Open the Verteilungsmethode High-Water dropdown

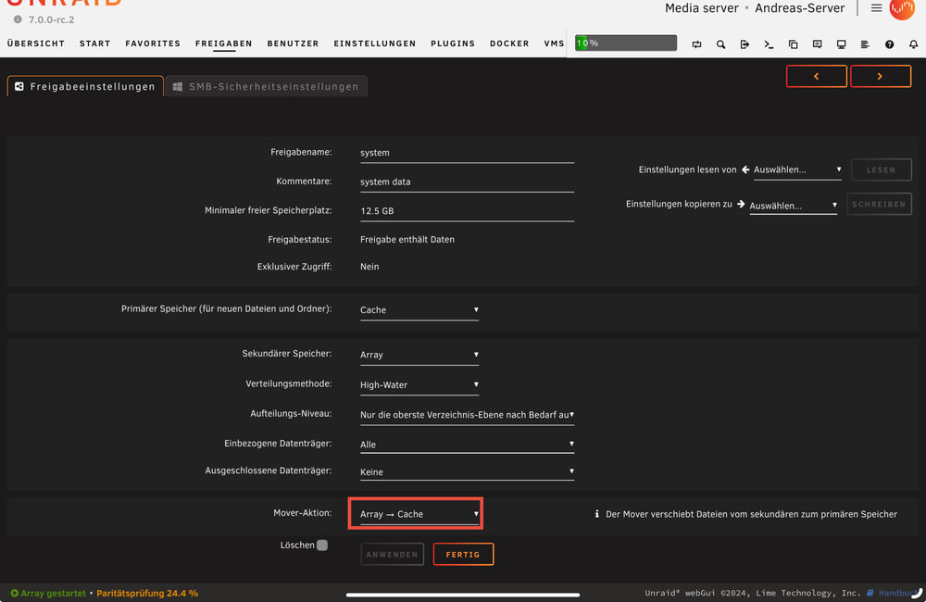click(419, 384)
